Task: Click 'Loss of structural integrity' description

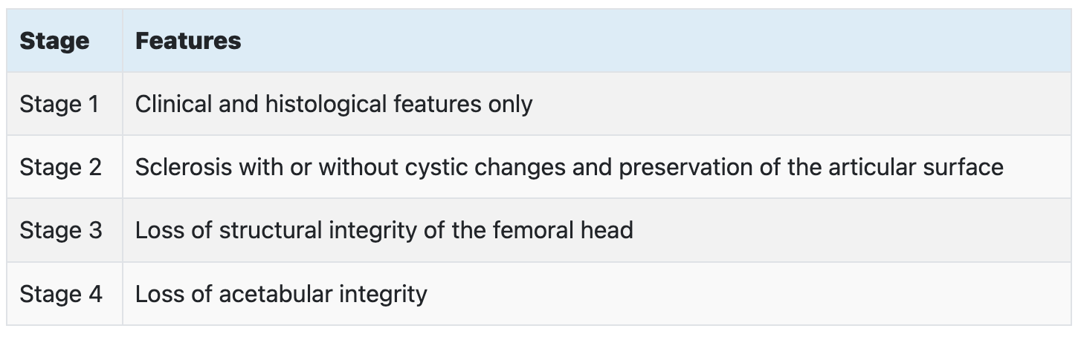Action: click(384, 230)
